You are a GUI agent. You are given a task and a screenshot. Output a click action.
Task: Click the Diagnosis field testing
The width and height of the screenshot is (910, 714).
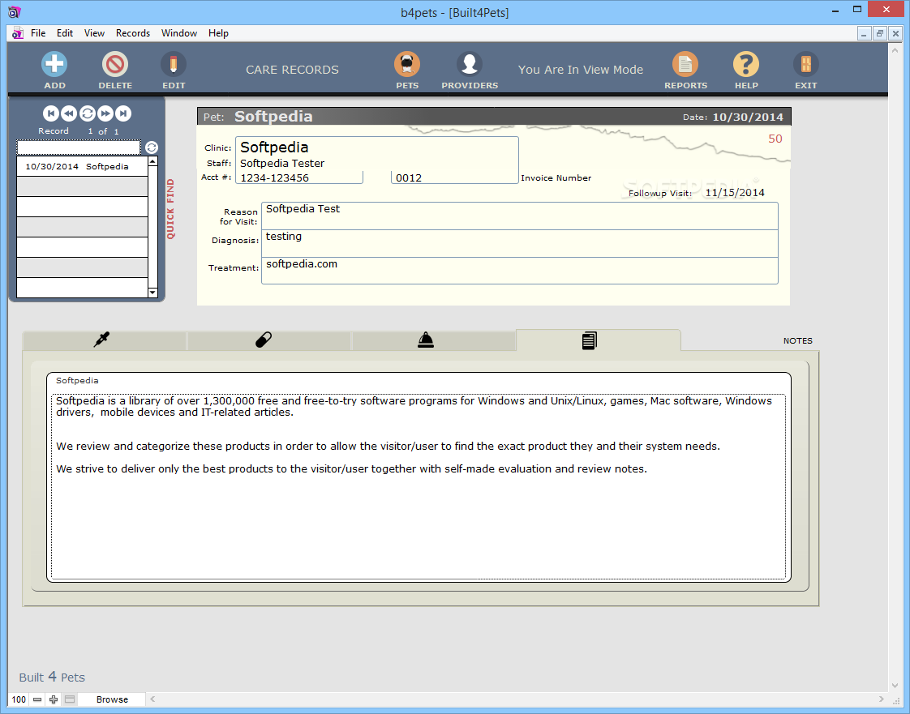(519, 244)
